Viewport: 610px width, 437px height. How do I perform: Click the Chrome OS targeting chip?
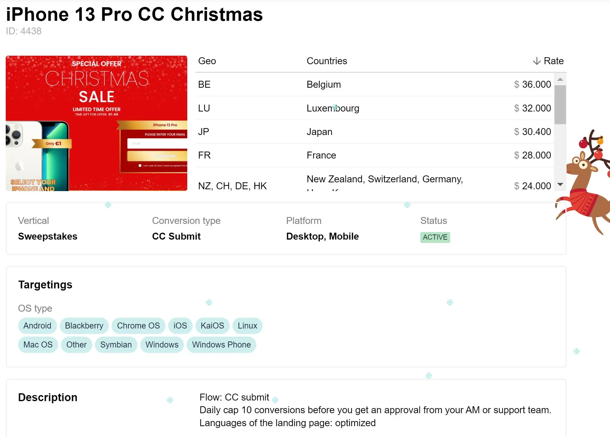[x=138, y=326]
